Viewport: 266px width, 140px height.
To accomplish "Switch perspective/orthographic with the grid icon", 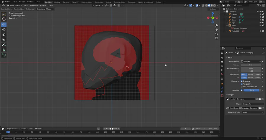I will pyautogui.click(x=216, y=38).
